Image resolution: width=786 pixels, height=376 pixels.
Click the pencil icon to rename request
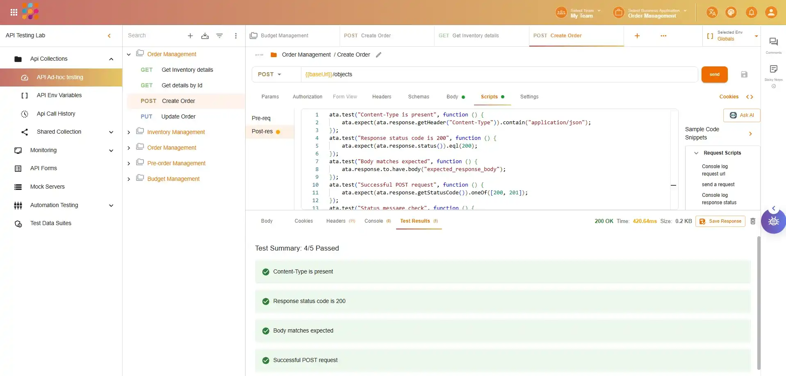click(378, 55)
